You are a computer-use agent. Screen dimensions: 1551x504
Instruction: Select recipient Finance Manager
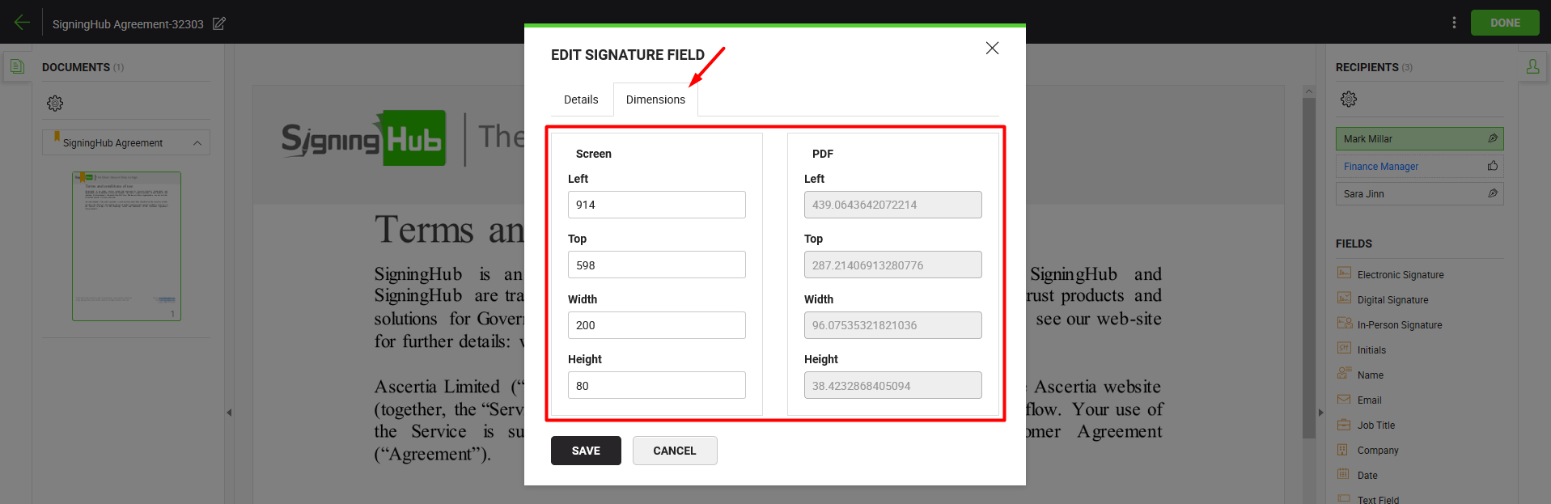coord(1420,166)
